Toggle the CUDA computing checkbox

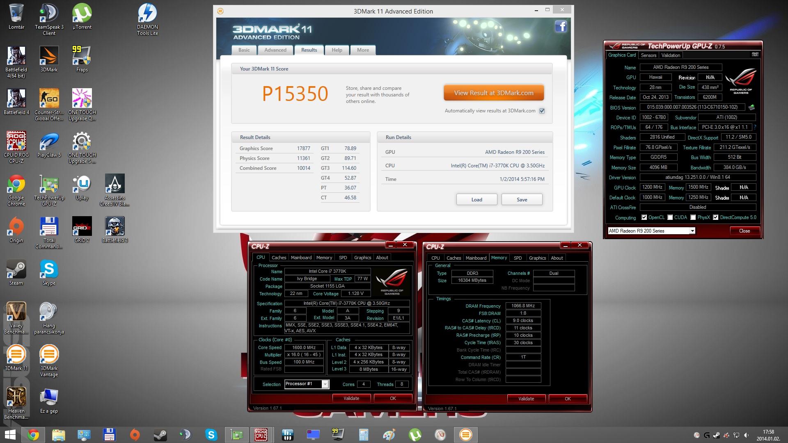[670, 217]
